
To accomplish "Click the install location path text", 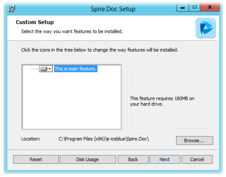I will pyautogui.click(x=104, y=139).
